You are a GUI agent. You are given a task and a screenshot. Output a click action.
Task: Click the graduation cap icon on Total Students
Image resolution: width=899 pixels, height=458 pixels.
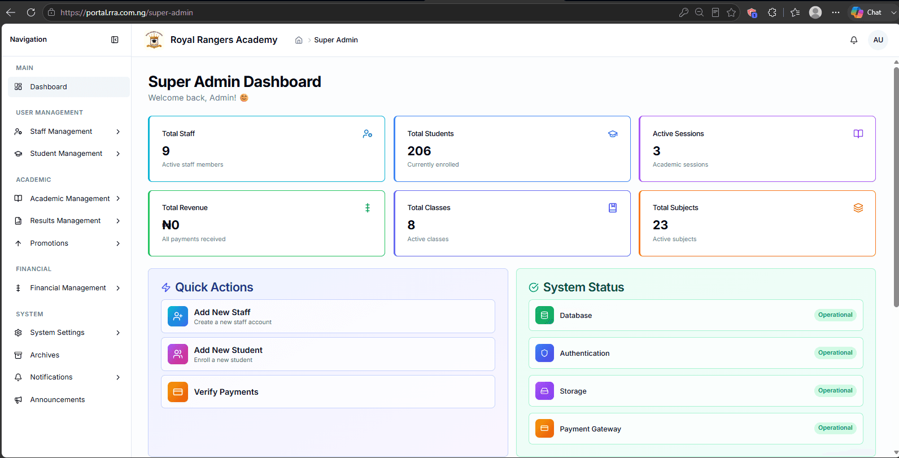click(613, 134)
